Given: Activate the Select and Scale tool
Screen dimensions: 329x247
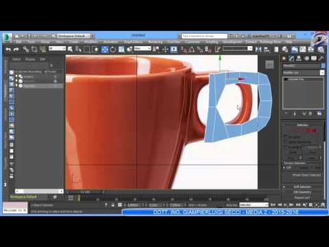Looking at the screenshot, I should click(121, 49).
